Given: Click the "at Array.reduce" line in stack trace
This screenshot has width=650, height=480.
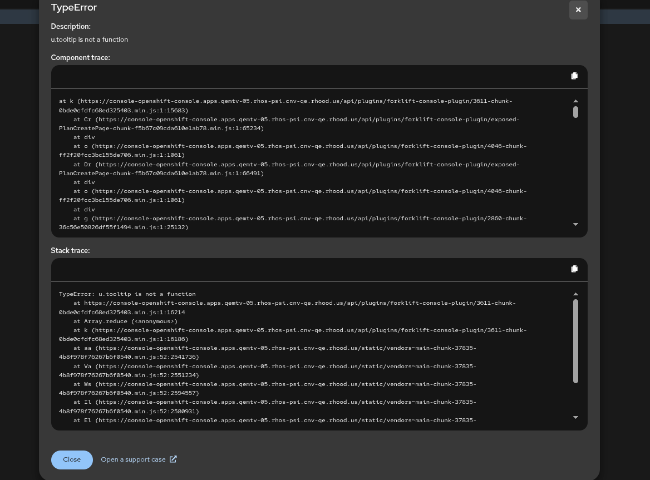Looking at the screenshot, I should tap(126, 321).
